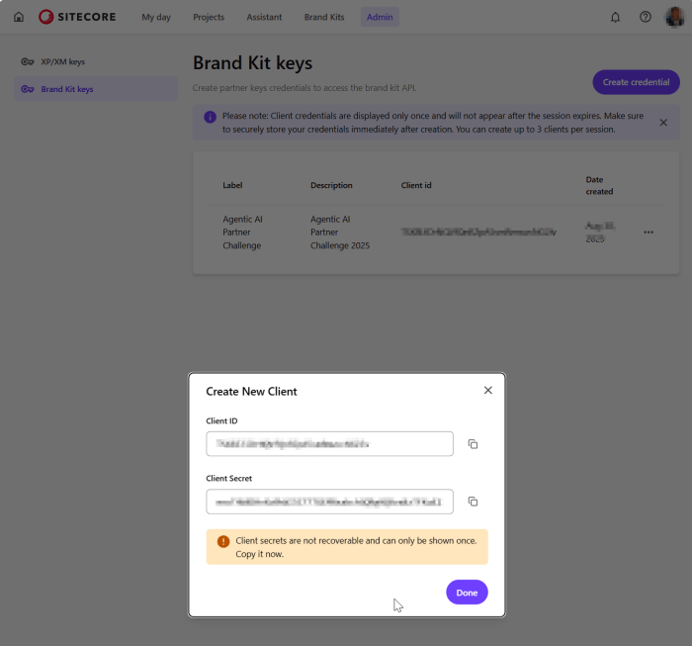Open the notifications bell
The width and height of the screenshot is (692, 646).
click(616, 17)
